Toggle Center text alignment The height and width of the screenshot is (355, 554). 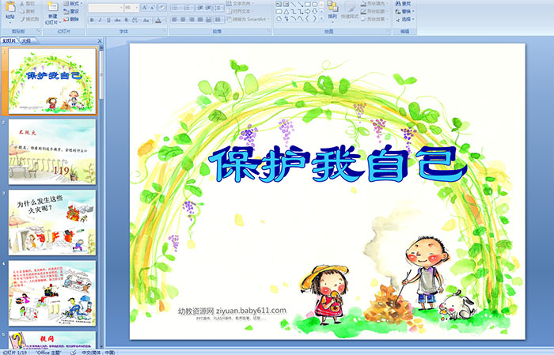pos(183,20)
